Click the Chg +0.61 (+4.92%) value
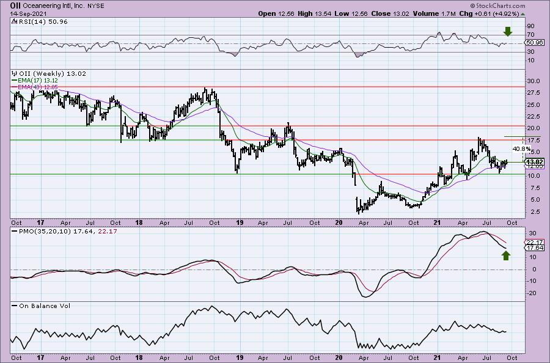The height and width of the screenshot is (363, 550). coord(489,13)
